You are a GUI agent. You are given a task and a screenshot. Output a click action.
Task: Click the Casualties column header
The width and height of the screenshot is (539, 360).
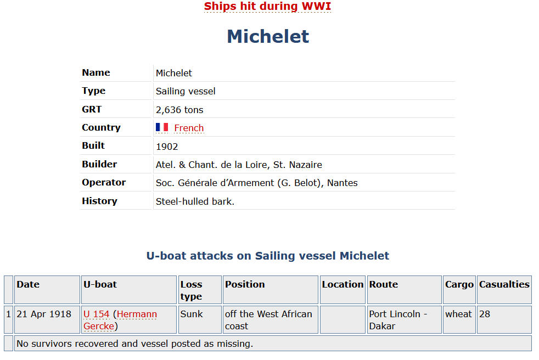[504, 290]
